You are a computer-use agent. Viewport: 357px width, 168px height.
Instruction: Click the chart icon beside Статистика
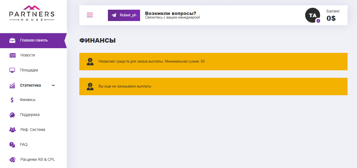click(x=12, y=85)
